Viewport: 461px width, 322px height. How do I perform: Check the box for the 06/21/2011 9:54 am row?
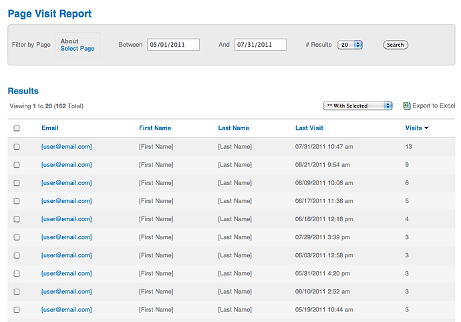tap(17, 165)
